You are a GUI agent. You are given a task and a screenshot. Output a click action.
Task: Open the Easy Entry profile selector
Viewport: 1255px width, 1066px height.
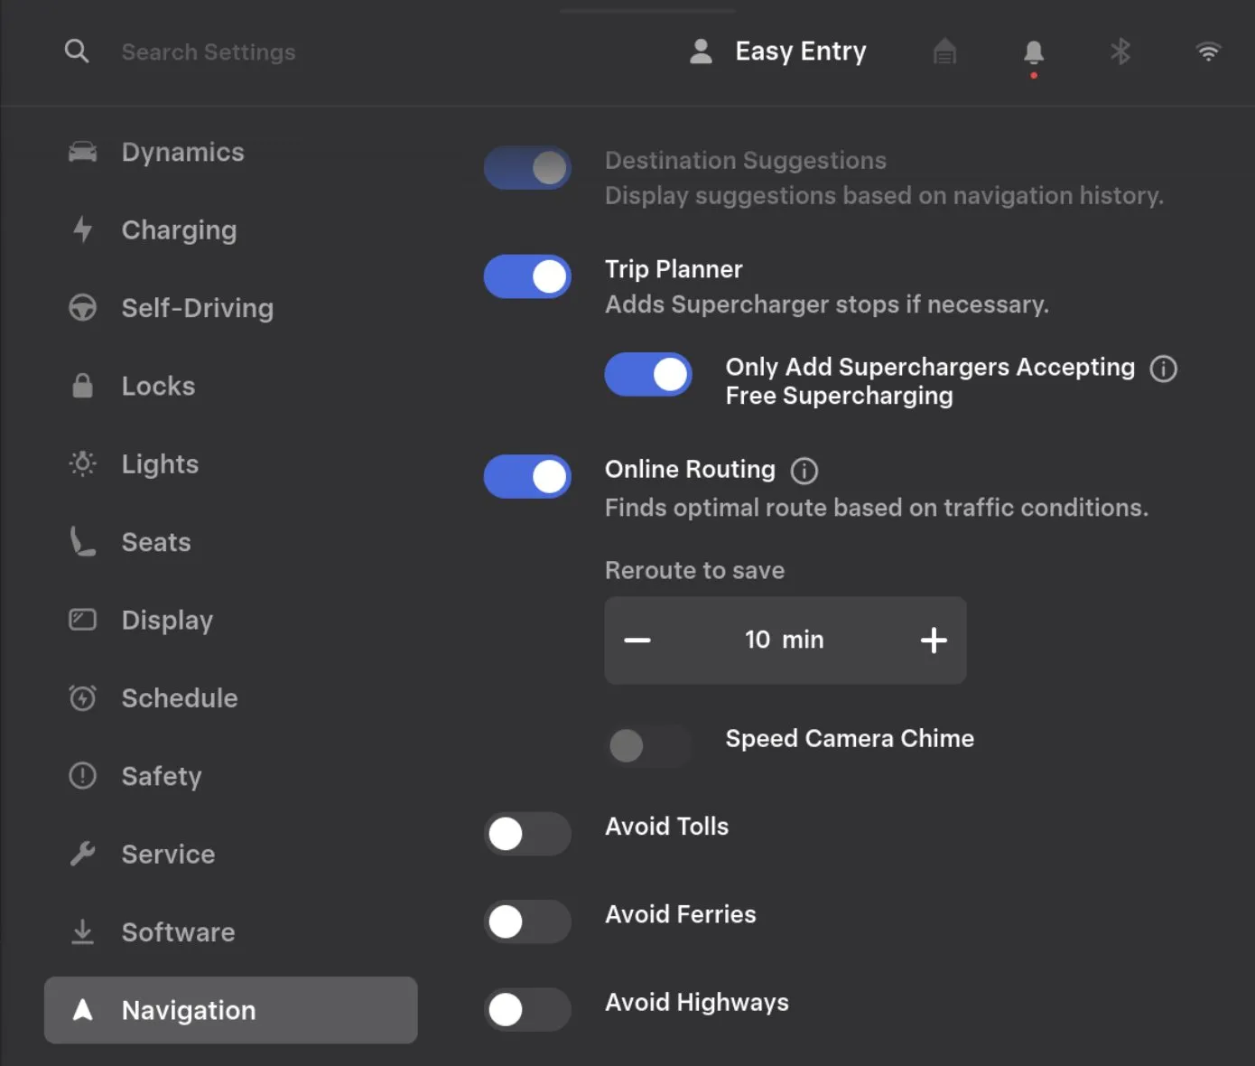point(776,51)
